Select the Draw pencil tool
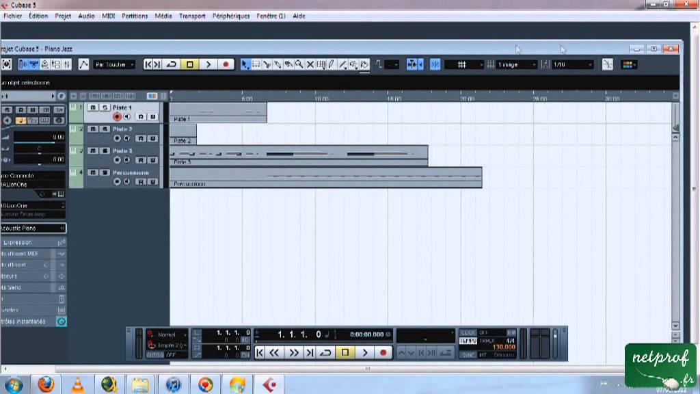The image size is (700, 394). tap(332, 65)
